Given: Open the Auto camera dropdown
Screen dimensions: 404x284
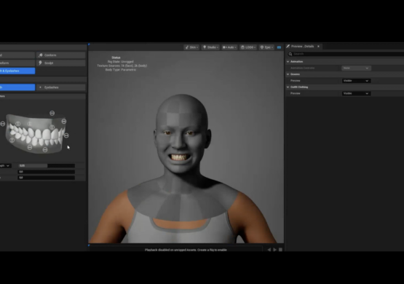Looking at the screenshot, I should 229,47.
